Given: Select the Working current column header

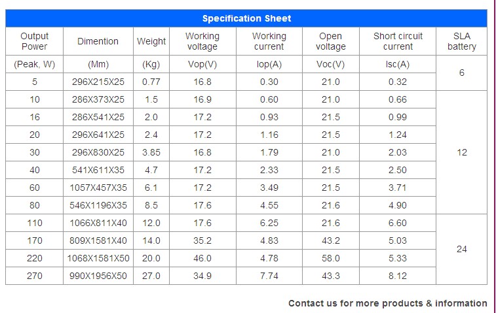Looking at the screenshot, I should [269, 41].
